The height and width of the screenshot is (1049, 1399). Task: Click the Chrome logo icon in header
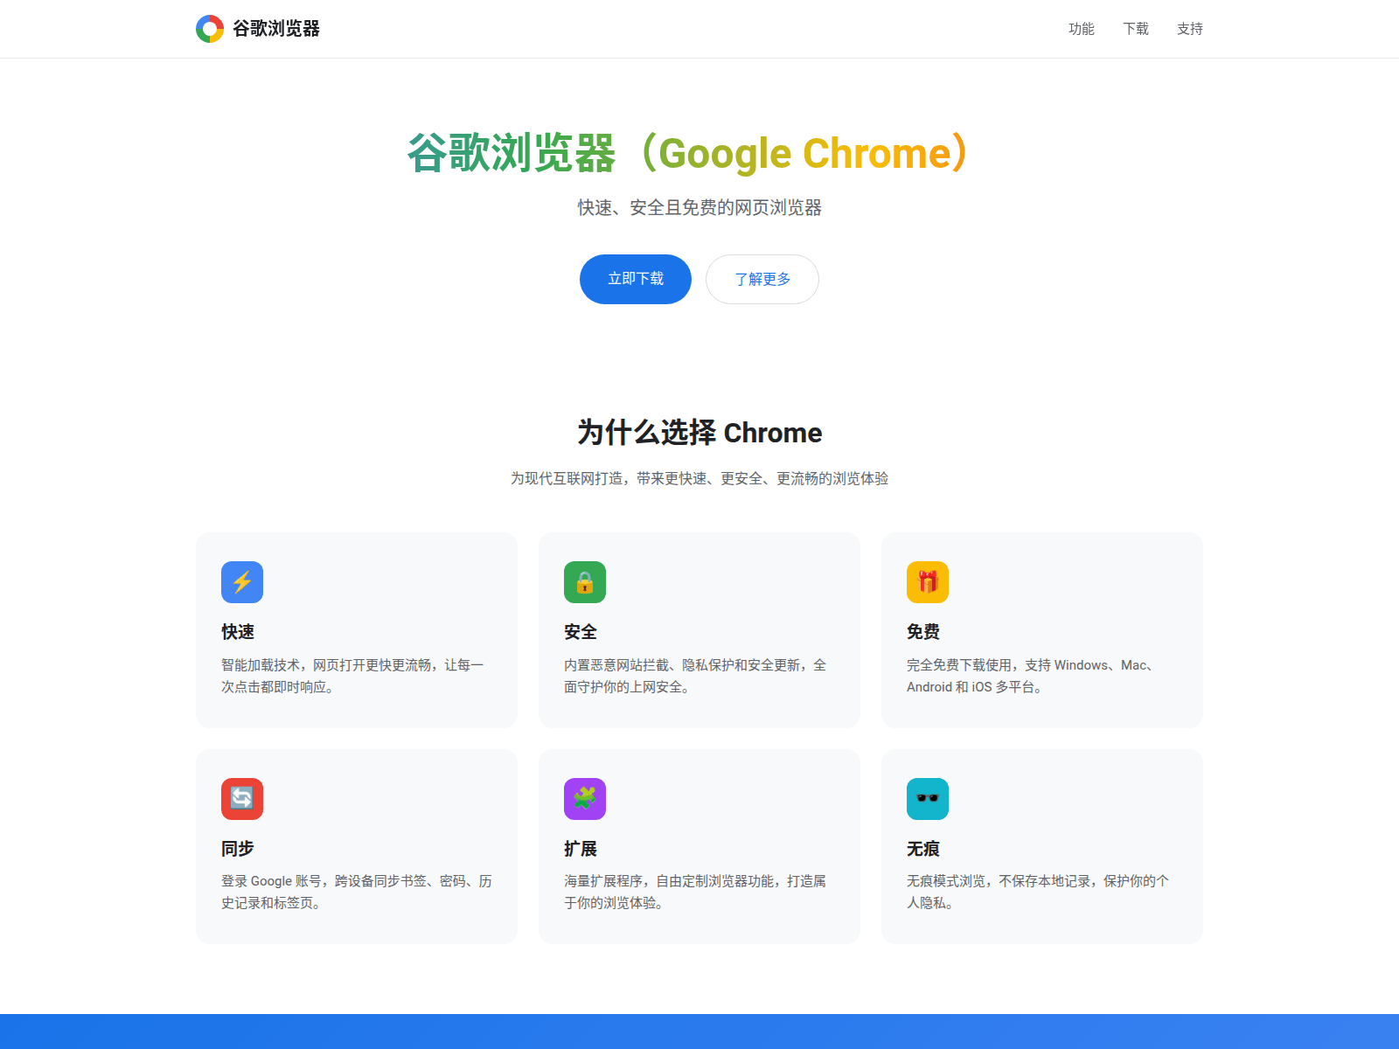pos(210,29)
